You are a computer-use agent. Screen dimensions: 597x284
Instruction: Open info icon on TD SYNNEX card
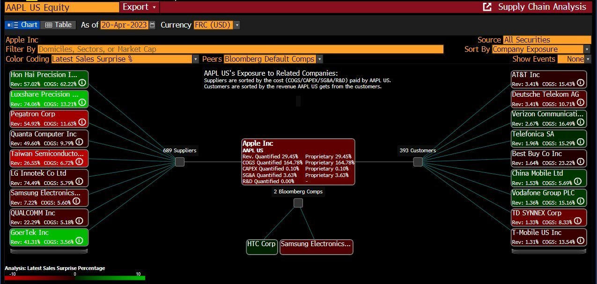pyautogui.click(x=577, y=221)
